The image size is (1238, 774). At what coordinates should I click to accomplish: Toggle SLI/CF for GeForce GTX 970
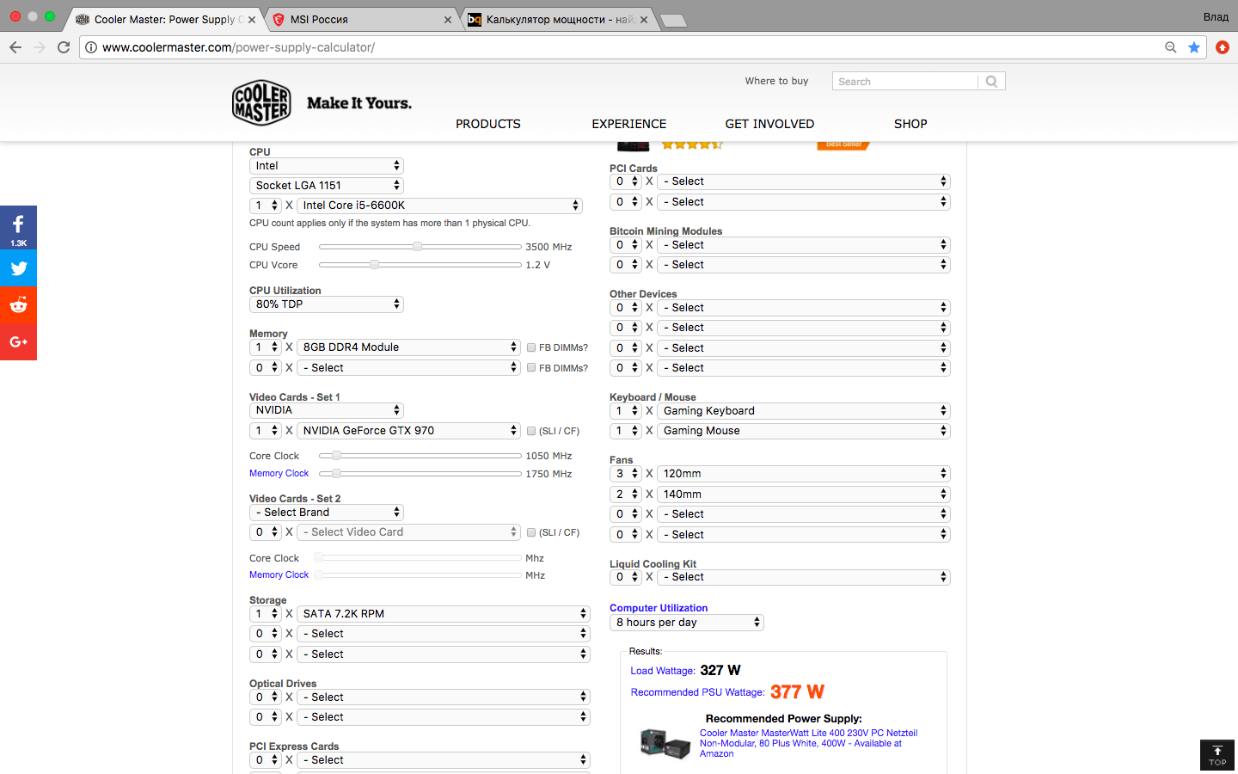pos(531,431)
